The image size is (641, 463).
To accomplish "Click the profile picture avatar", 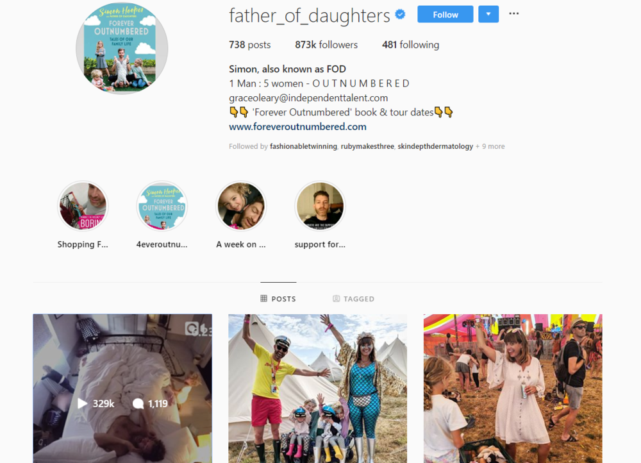I will click(x=122, y=48).
